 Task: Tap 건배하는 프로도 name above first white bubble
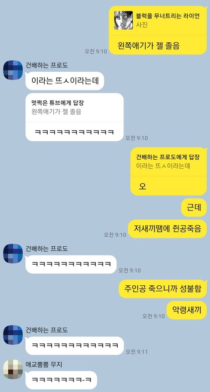[47, 66]
